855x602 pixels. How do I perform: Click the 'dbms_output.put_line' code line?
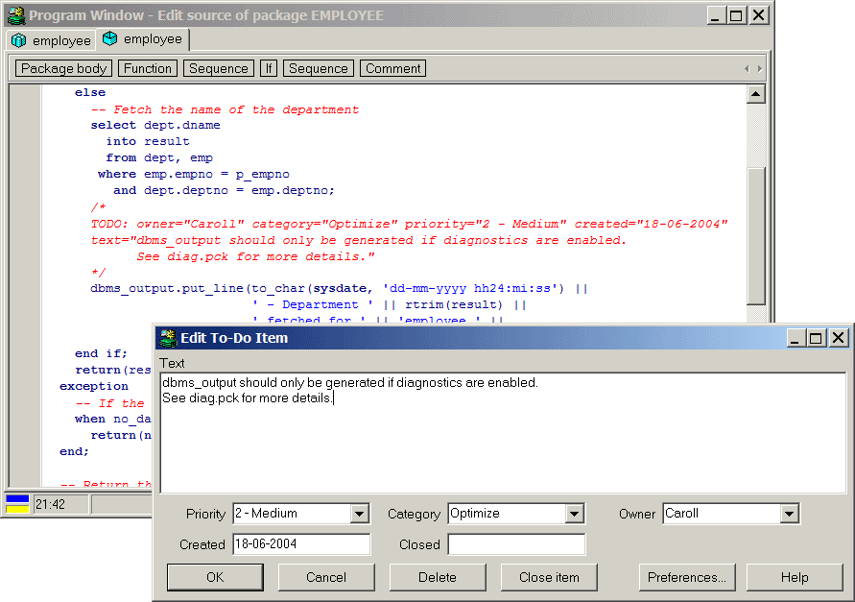pyautogui.click(x=339, y=288)
